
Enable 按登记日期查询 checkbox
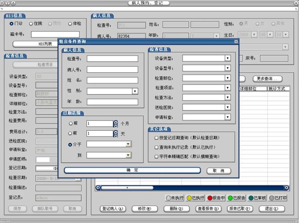click(156, 138)
